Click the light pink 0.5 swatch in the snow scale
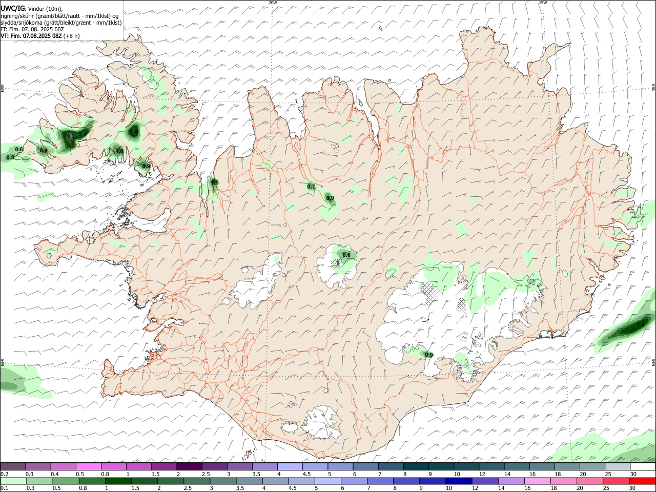 coord(88,467)
